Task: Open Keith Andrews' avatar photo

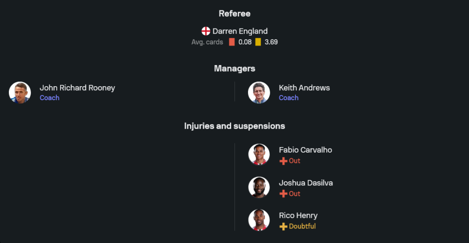Action: pos(259,92)
